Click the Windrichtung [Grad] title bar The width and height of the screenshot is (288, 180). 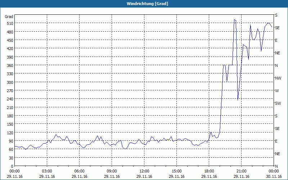tap(144, 4)
